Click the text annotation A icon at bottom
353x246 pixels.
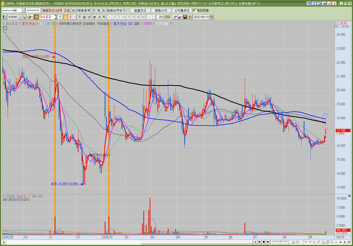pos(345,242)
